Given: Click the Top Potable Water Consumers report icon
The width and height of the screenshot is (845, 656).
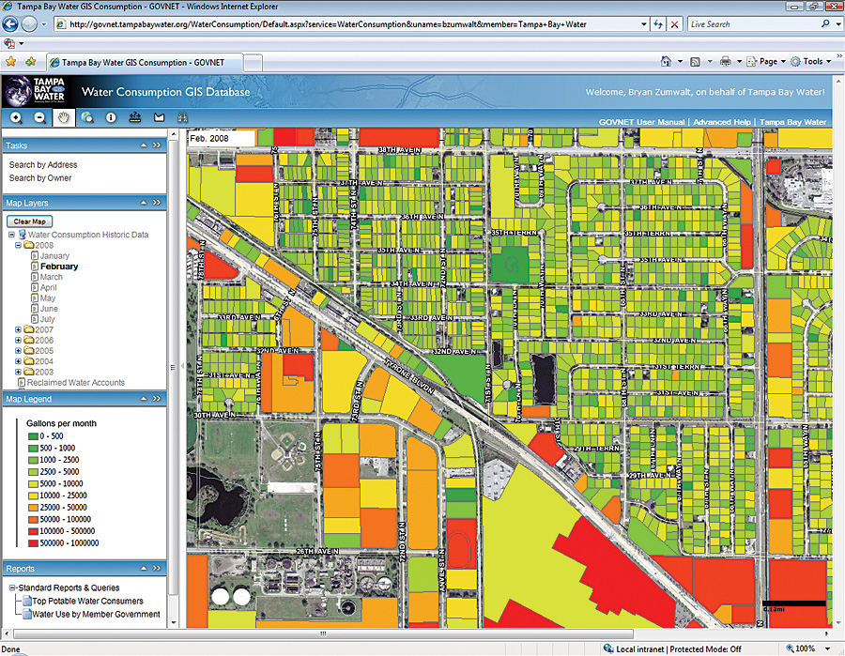Looking at the screenshot, I should pyautogui.click(x=26, y=601).
